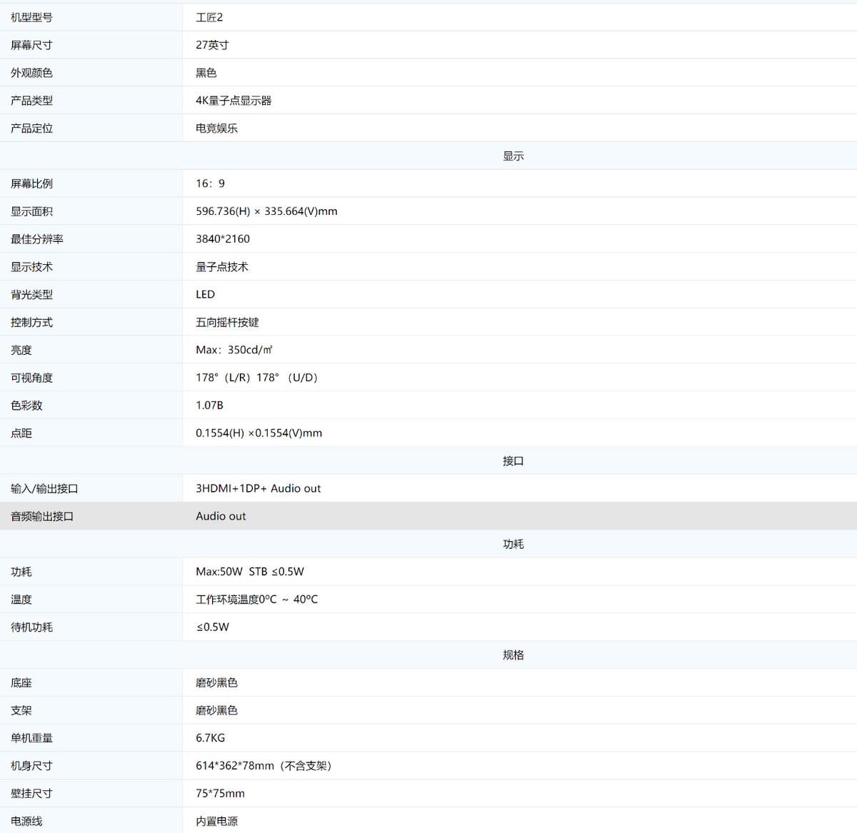Viewport: 857px width, 833px height.
Task: Click the 产品定位 label
Action: (x=31, y=128)
